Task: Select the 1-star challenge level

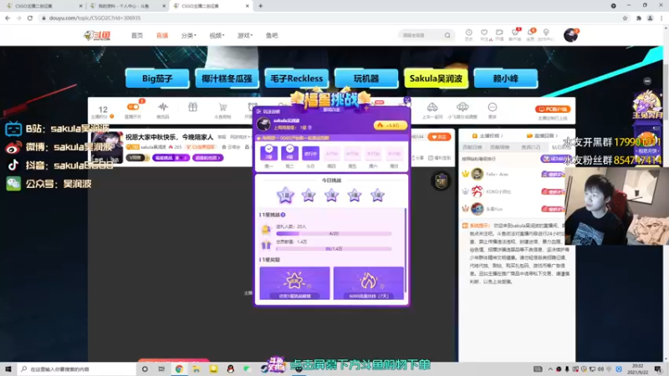Action: pyautogui.click(x=285, y=196)
